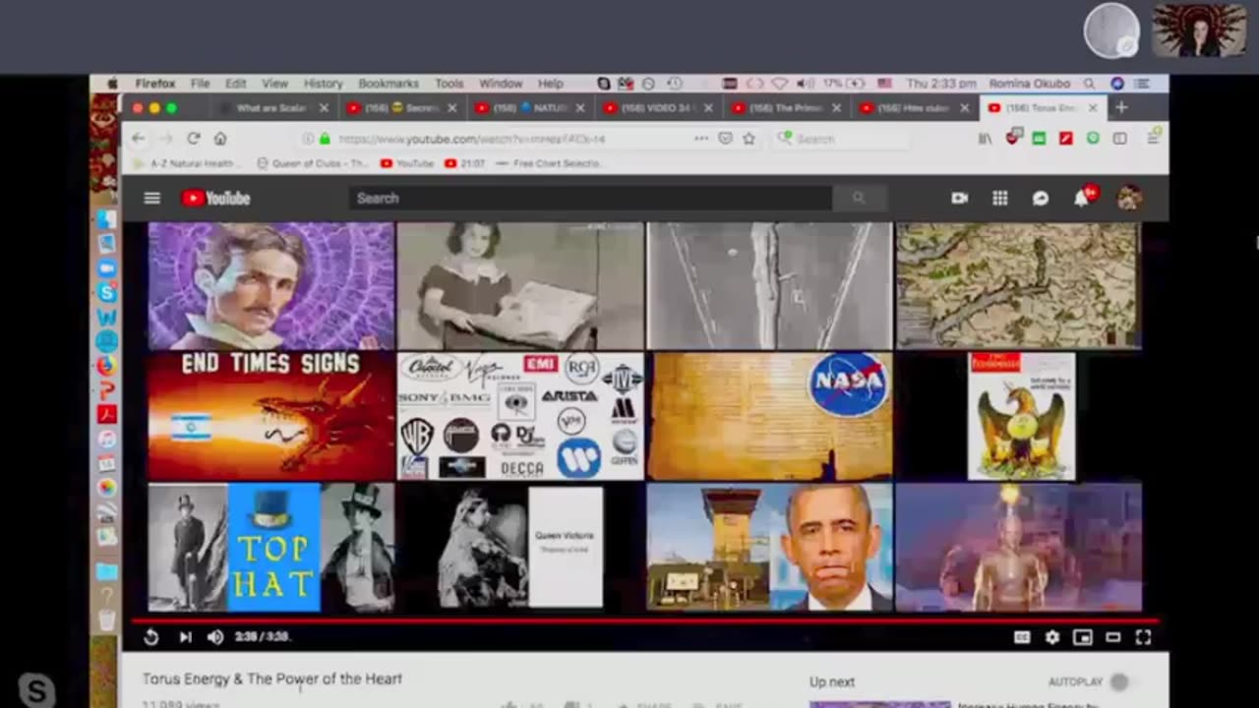Open the History menu
The image size is (1259, 708).
click(323, 84)
